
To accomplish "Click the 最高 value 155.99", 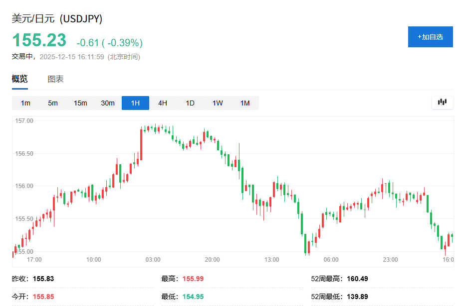I will [x=193, y=279].
